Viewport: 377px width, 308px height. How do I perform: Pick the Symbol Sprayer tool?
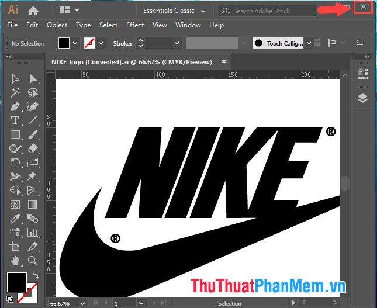click(x=16, y=233)
